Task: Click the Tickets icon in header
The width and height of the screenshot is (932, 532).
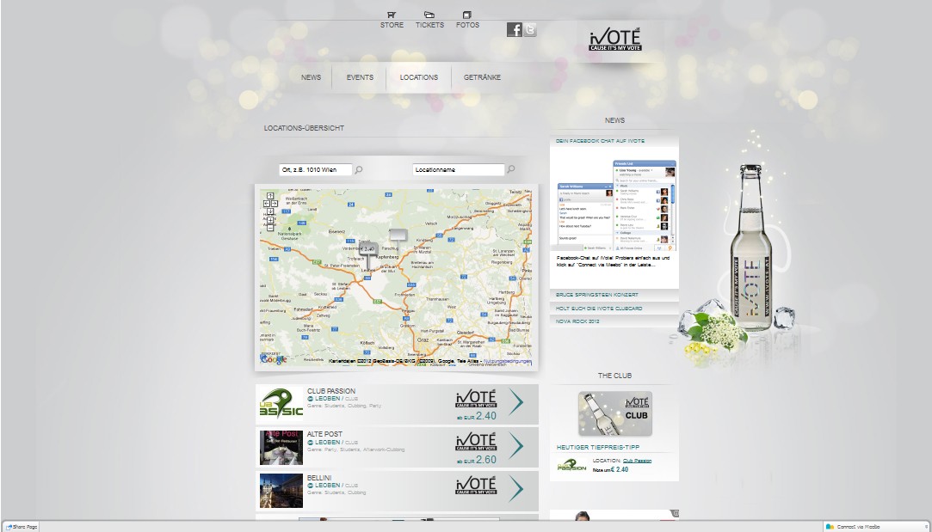Action: click(429, 15)
